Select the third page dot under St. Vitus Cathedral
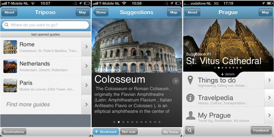 [x=223, y=68]
